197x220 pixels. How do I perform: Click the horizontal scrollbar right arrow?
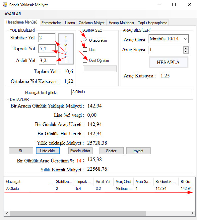pyautogui.click(x=192, y=213)
